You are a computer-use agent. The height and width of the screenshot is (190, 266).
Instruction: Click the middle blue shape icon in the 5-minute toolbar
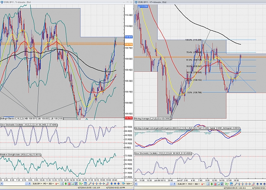coord(115,184)
